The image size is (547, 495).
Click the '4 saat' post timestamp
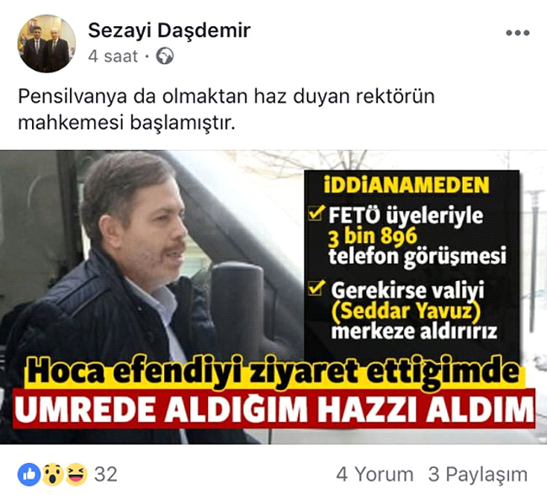coord(113,56)
